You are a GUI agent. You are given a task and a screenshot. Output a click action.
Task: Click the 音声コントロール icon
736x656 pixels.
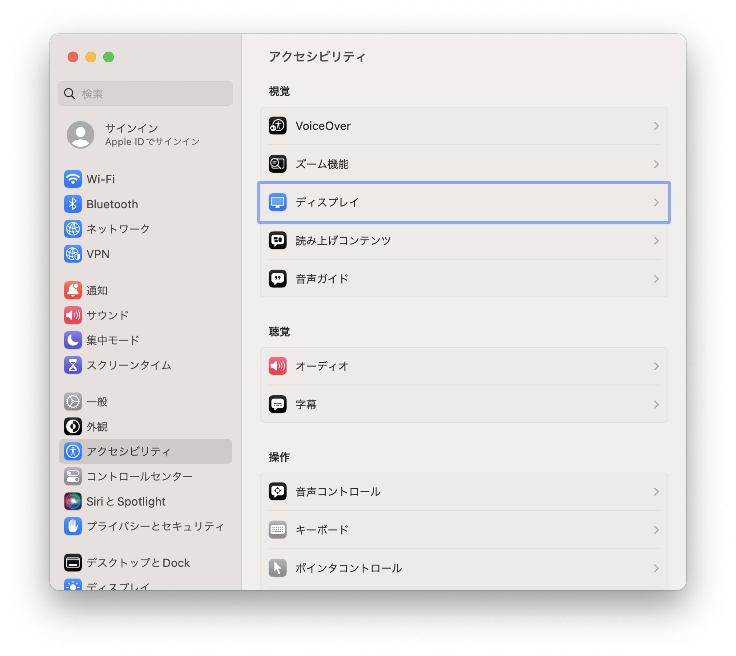coord(278,492)
